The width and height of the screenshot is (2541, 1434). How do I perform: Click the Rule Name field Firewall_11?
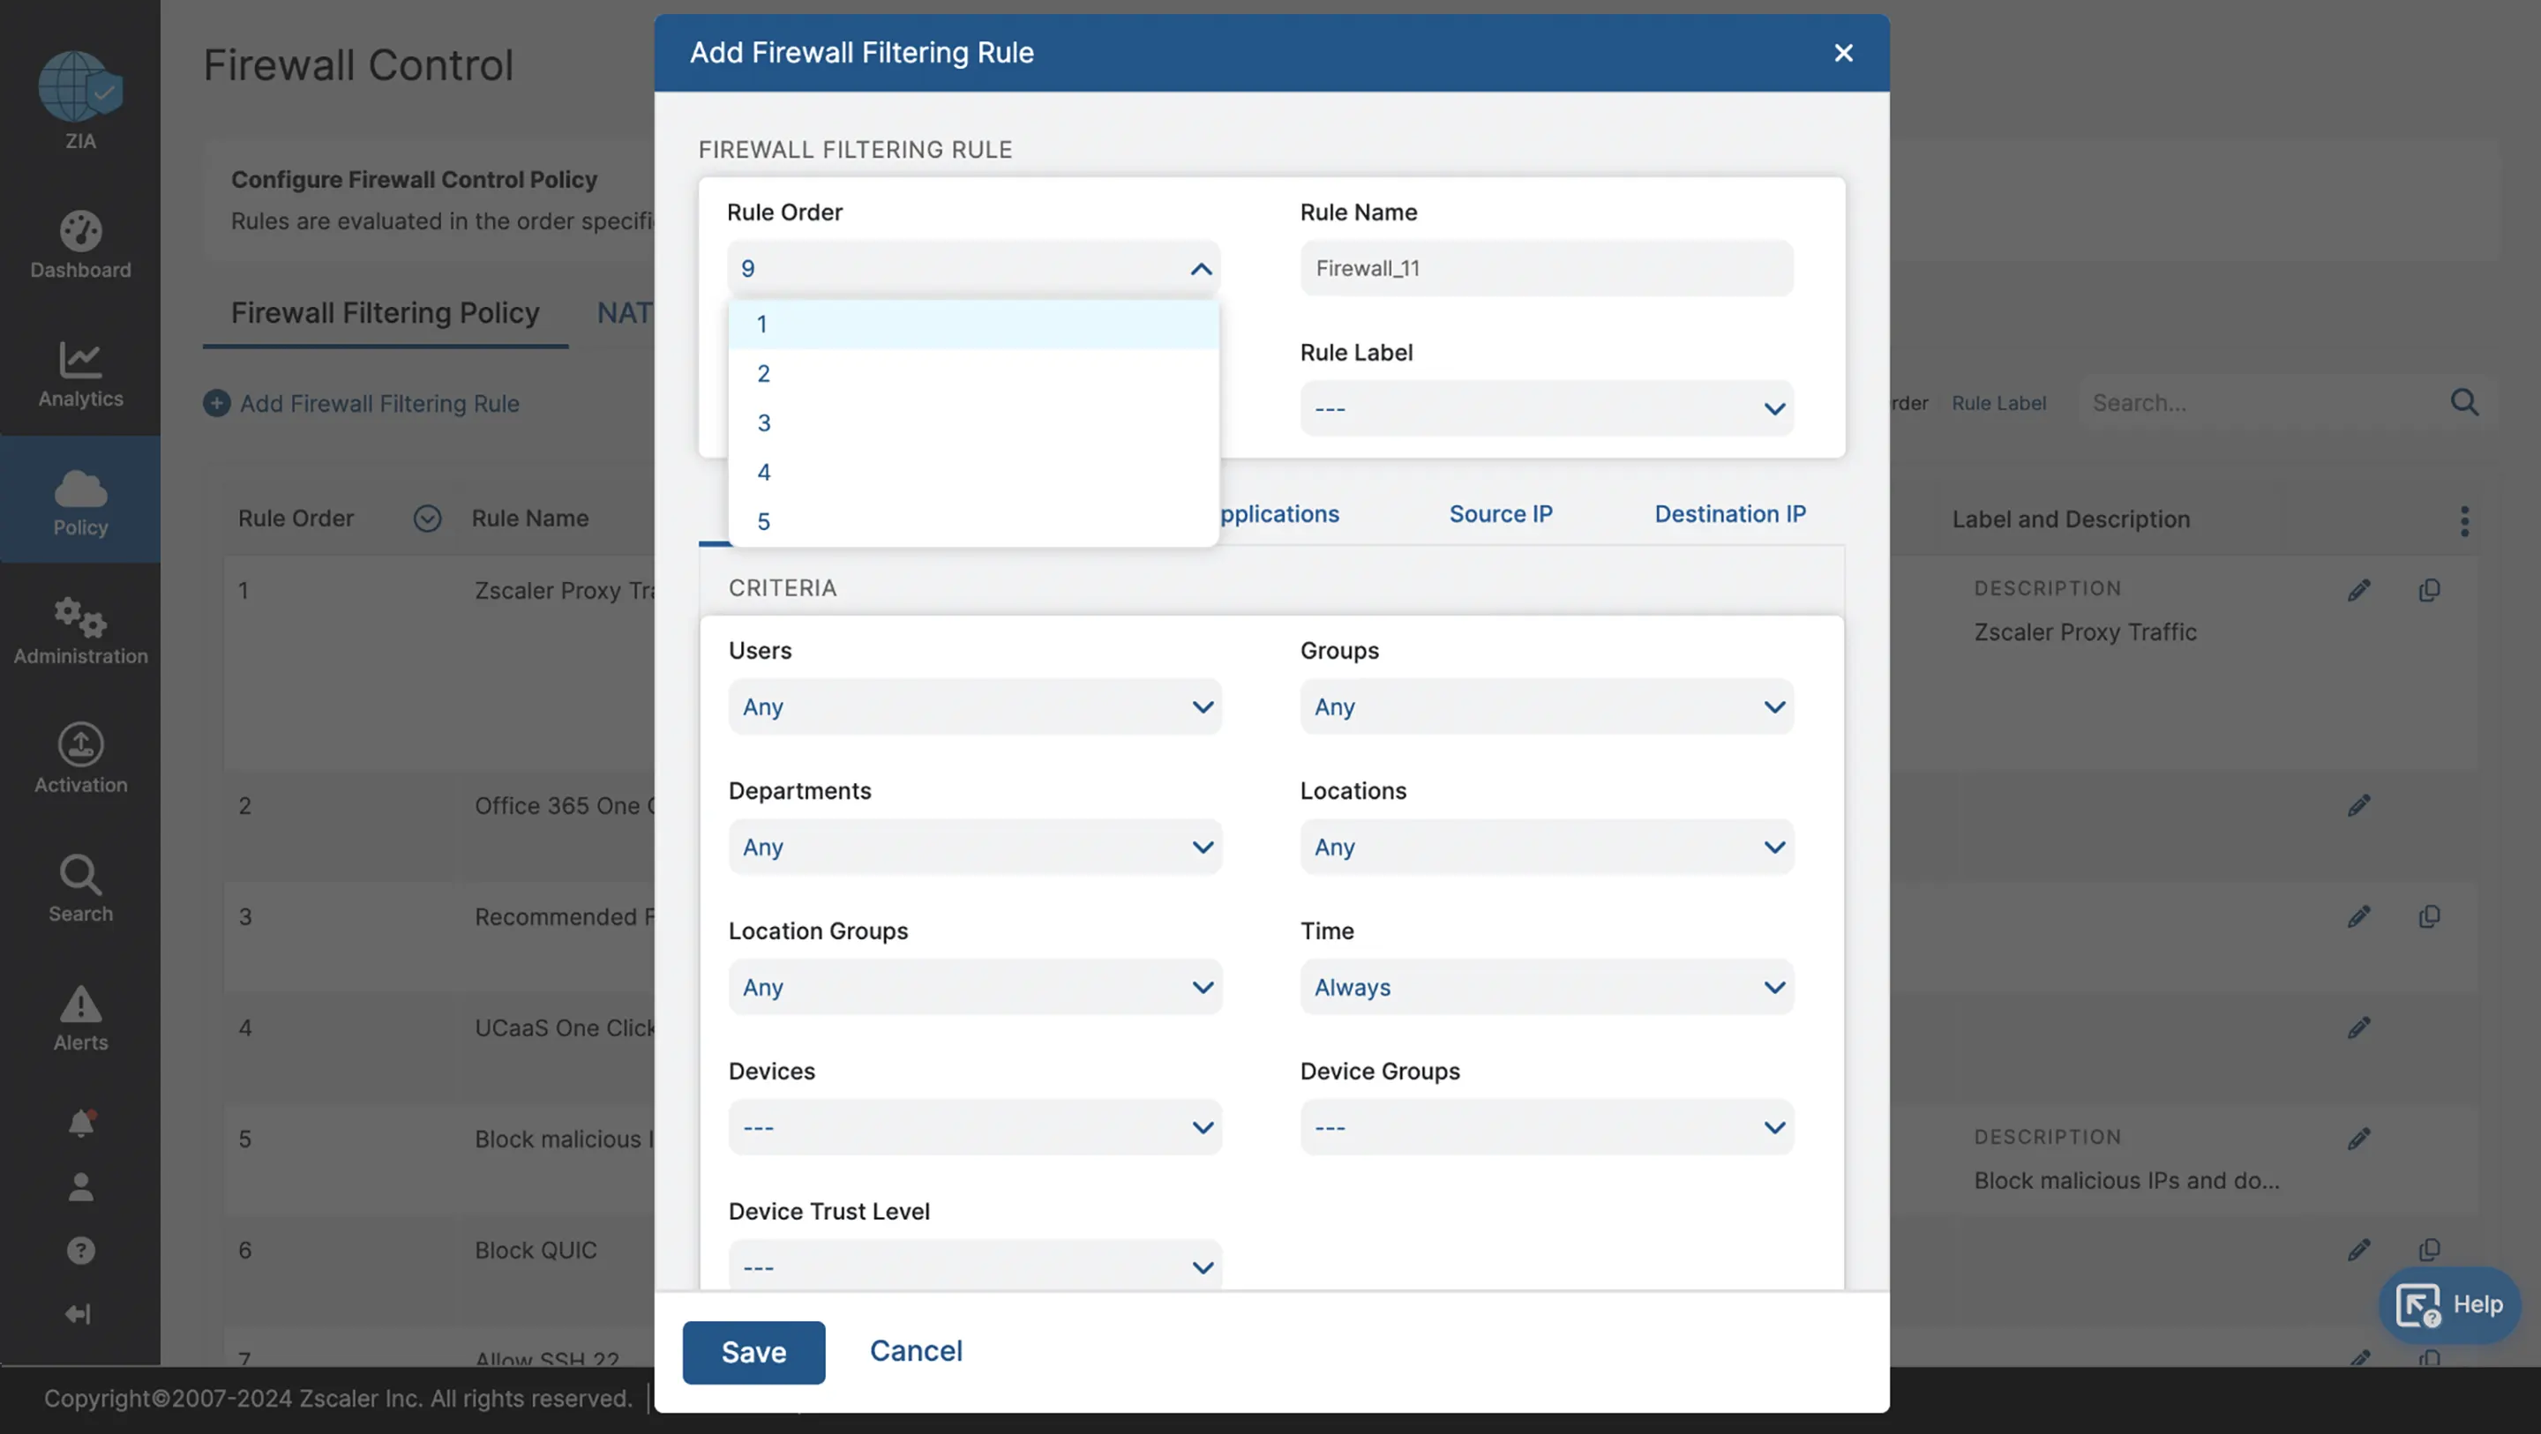coord(1546,268)
